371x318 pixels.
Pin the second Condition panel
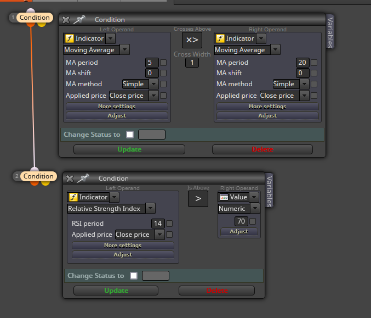click(83, 178)
